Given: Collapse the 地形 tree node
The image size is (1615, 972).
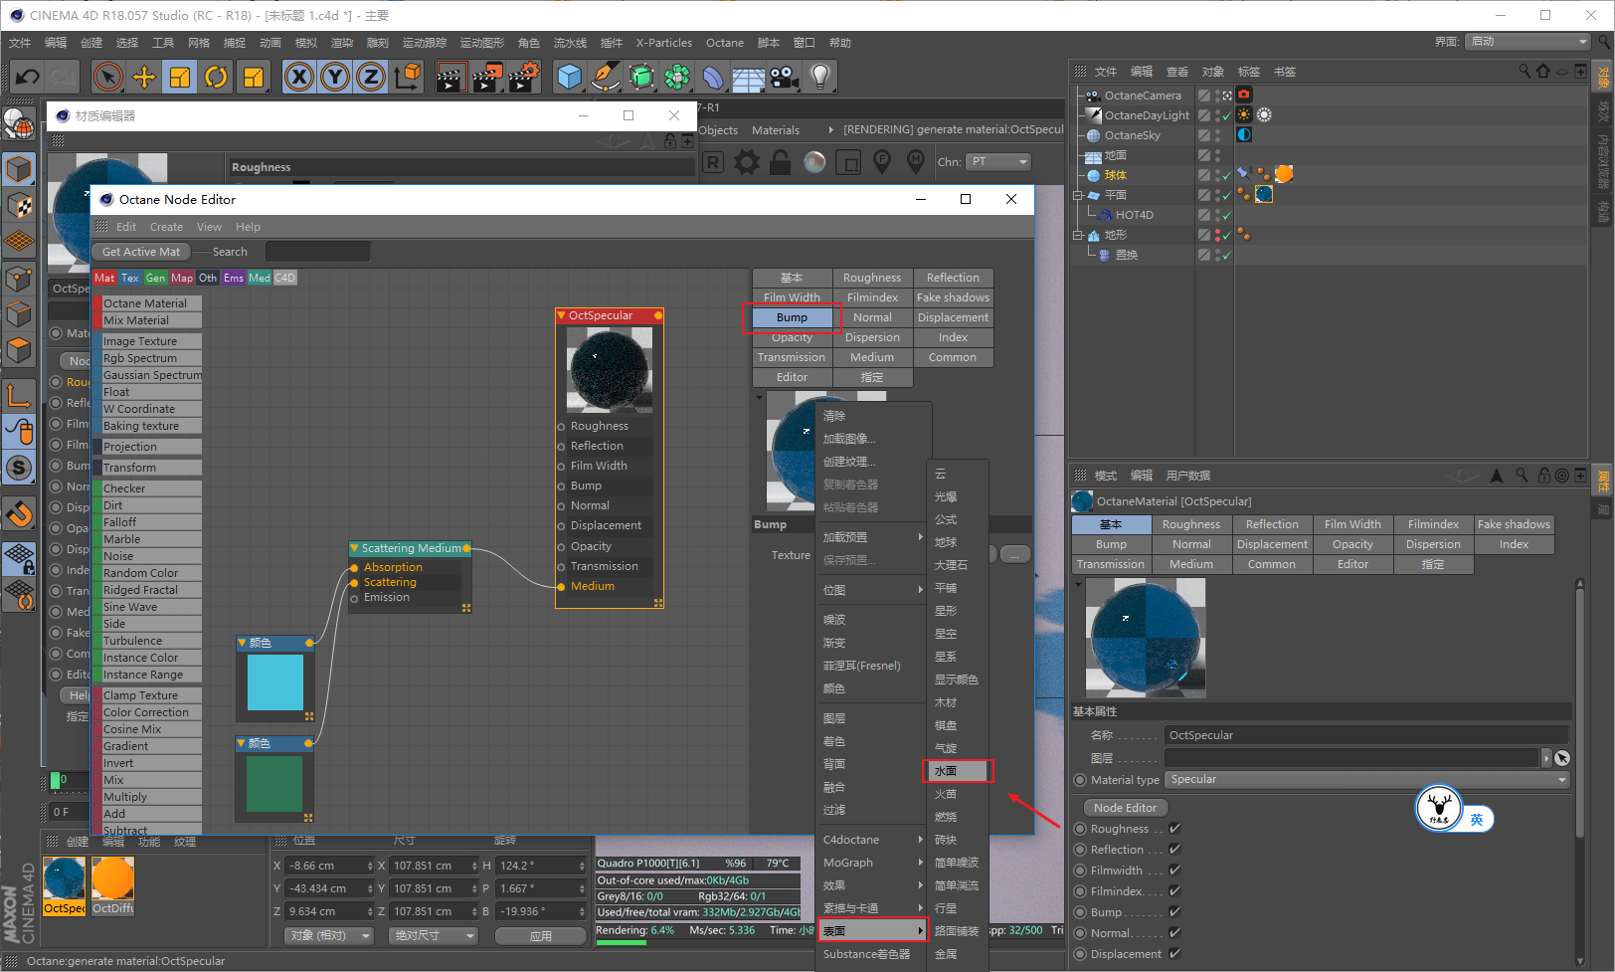Looking at the screenshot, I should 1078,235.
